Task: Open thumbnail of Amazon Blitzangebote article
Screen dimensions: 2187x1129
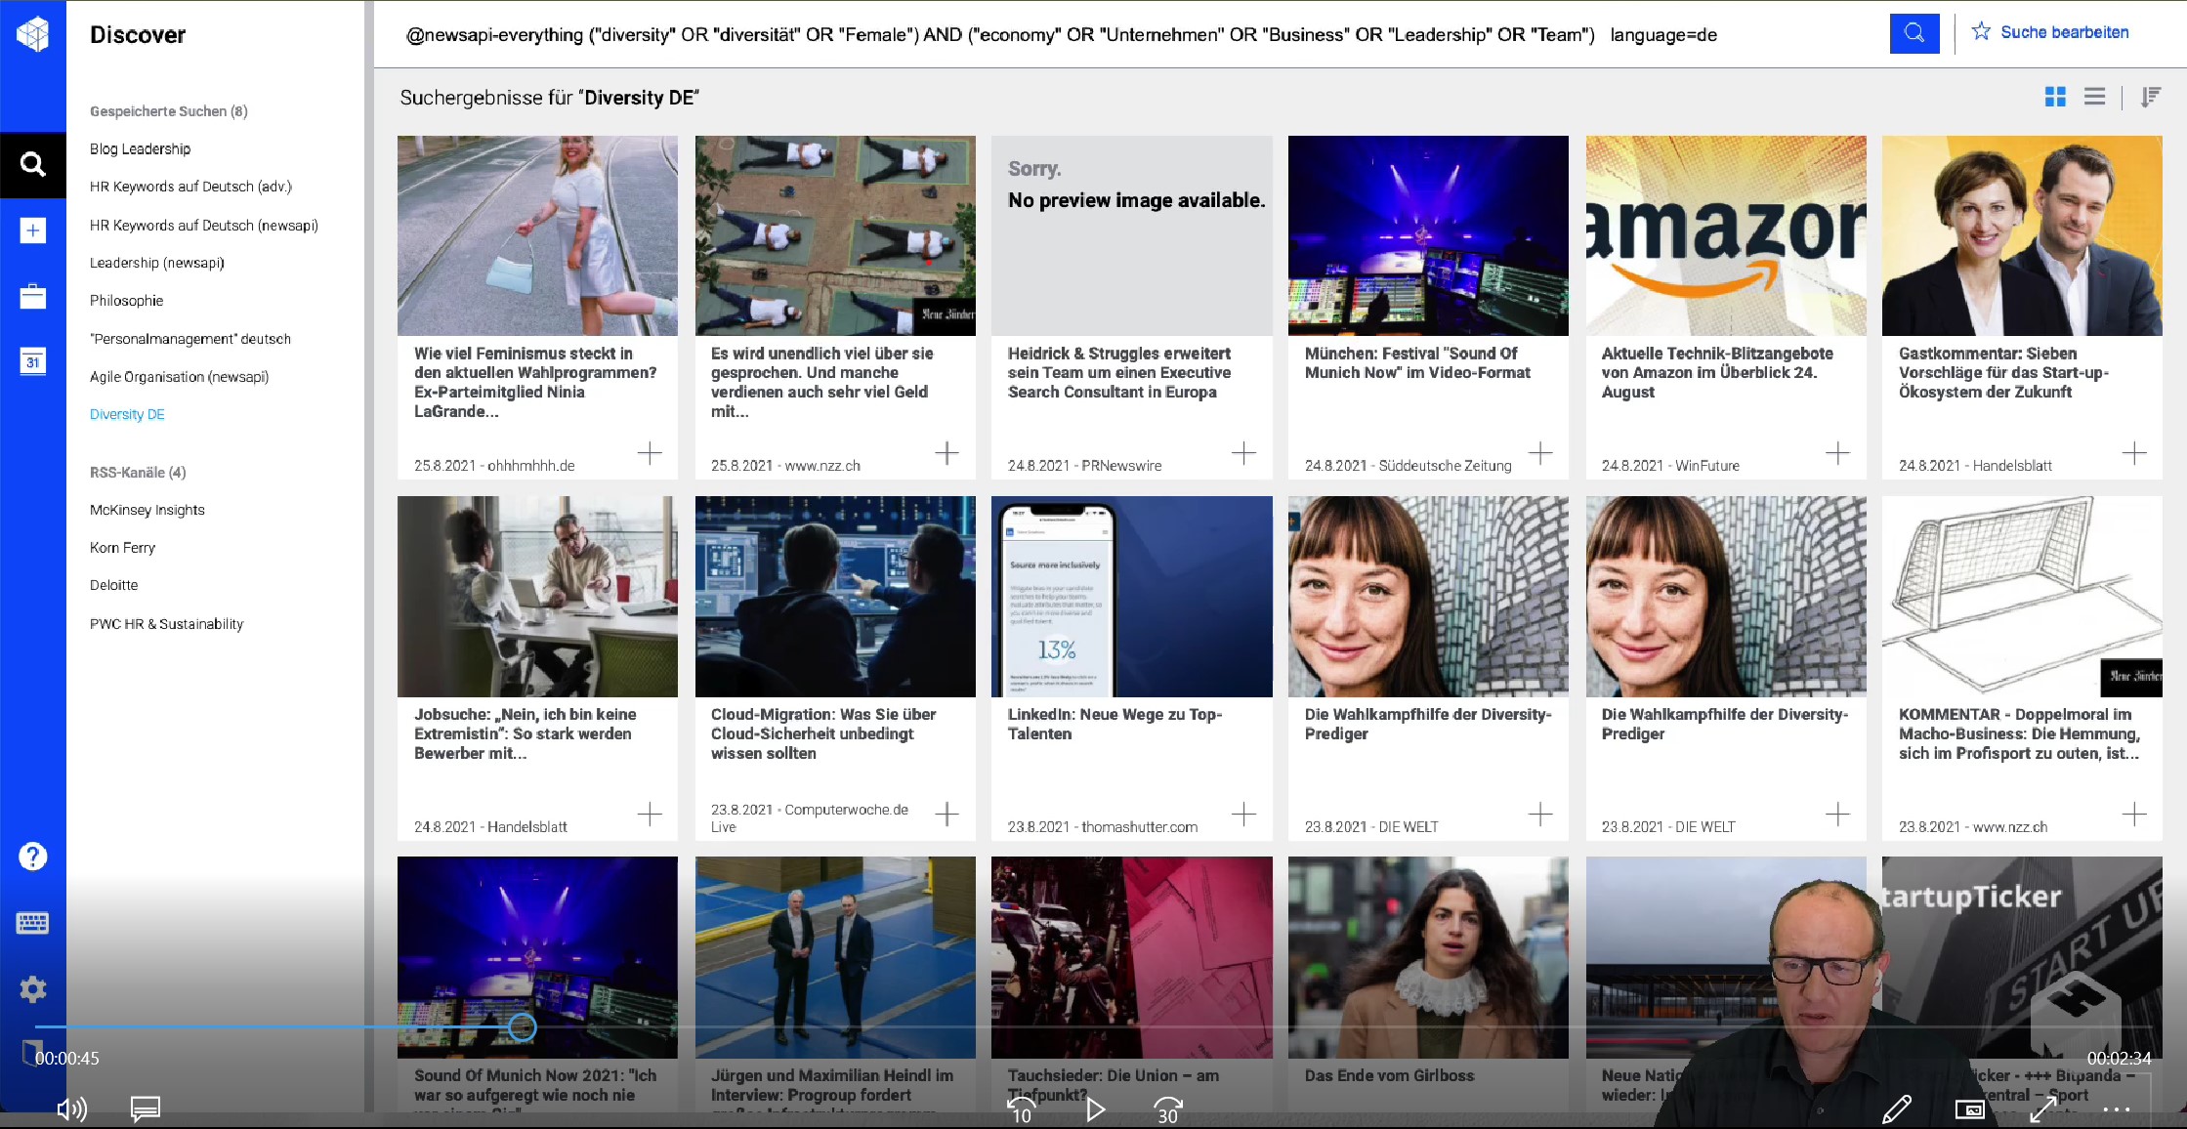Action: click(1726, 235)
